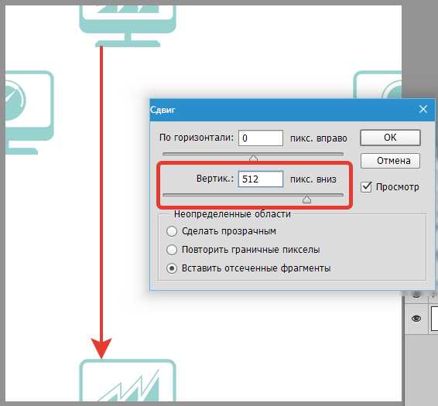Click the По горизонтали input field

pos(261,138)
